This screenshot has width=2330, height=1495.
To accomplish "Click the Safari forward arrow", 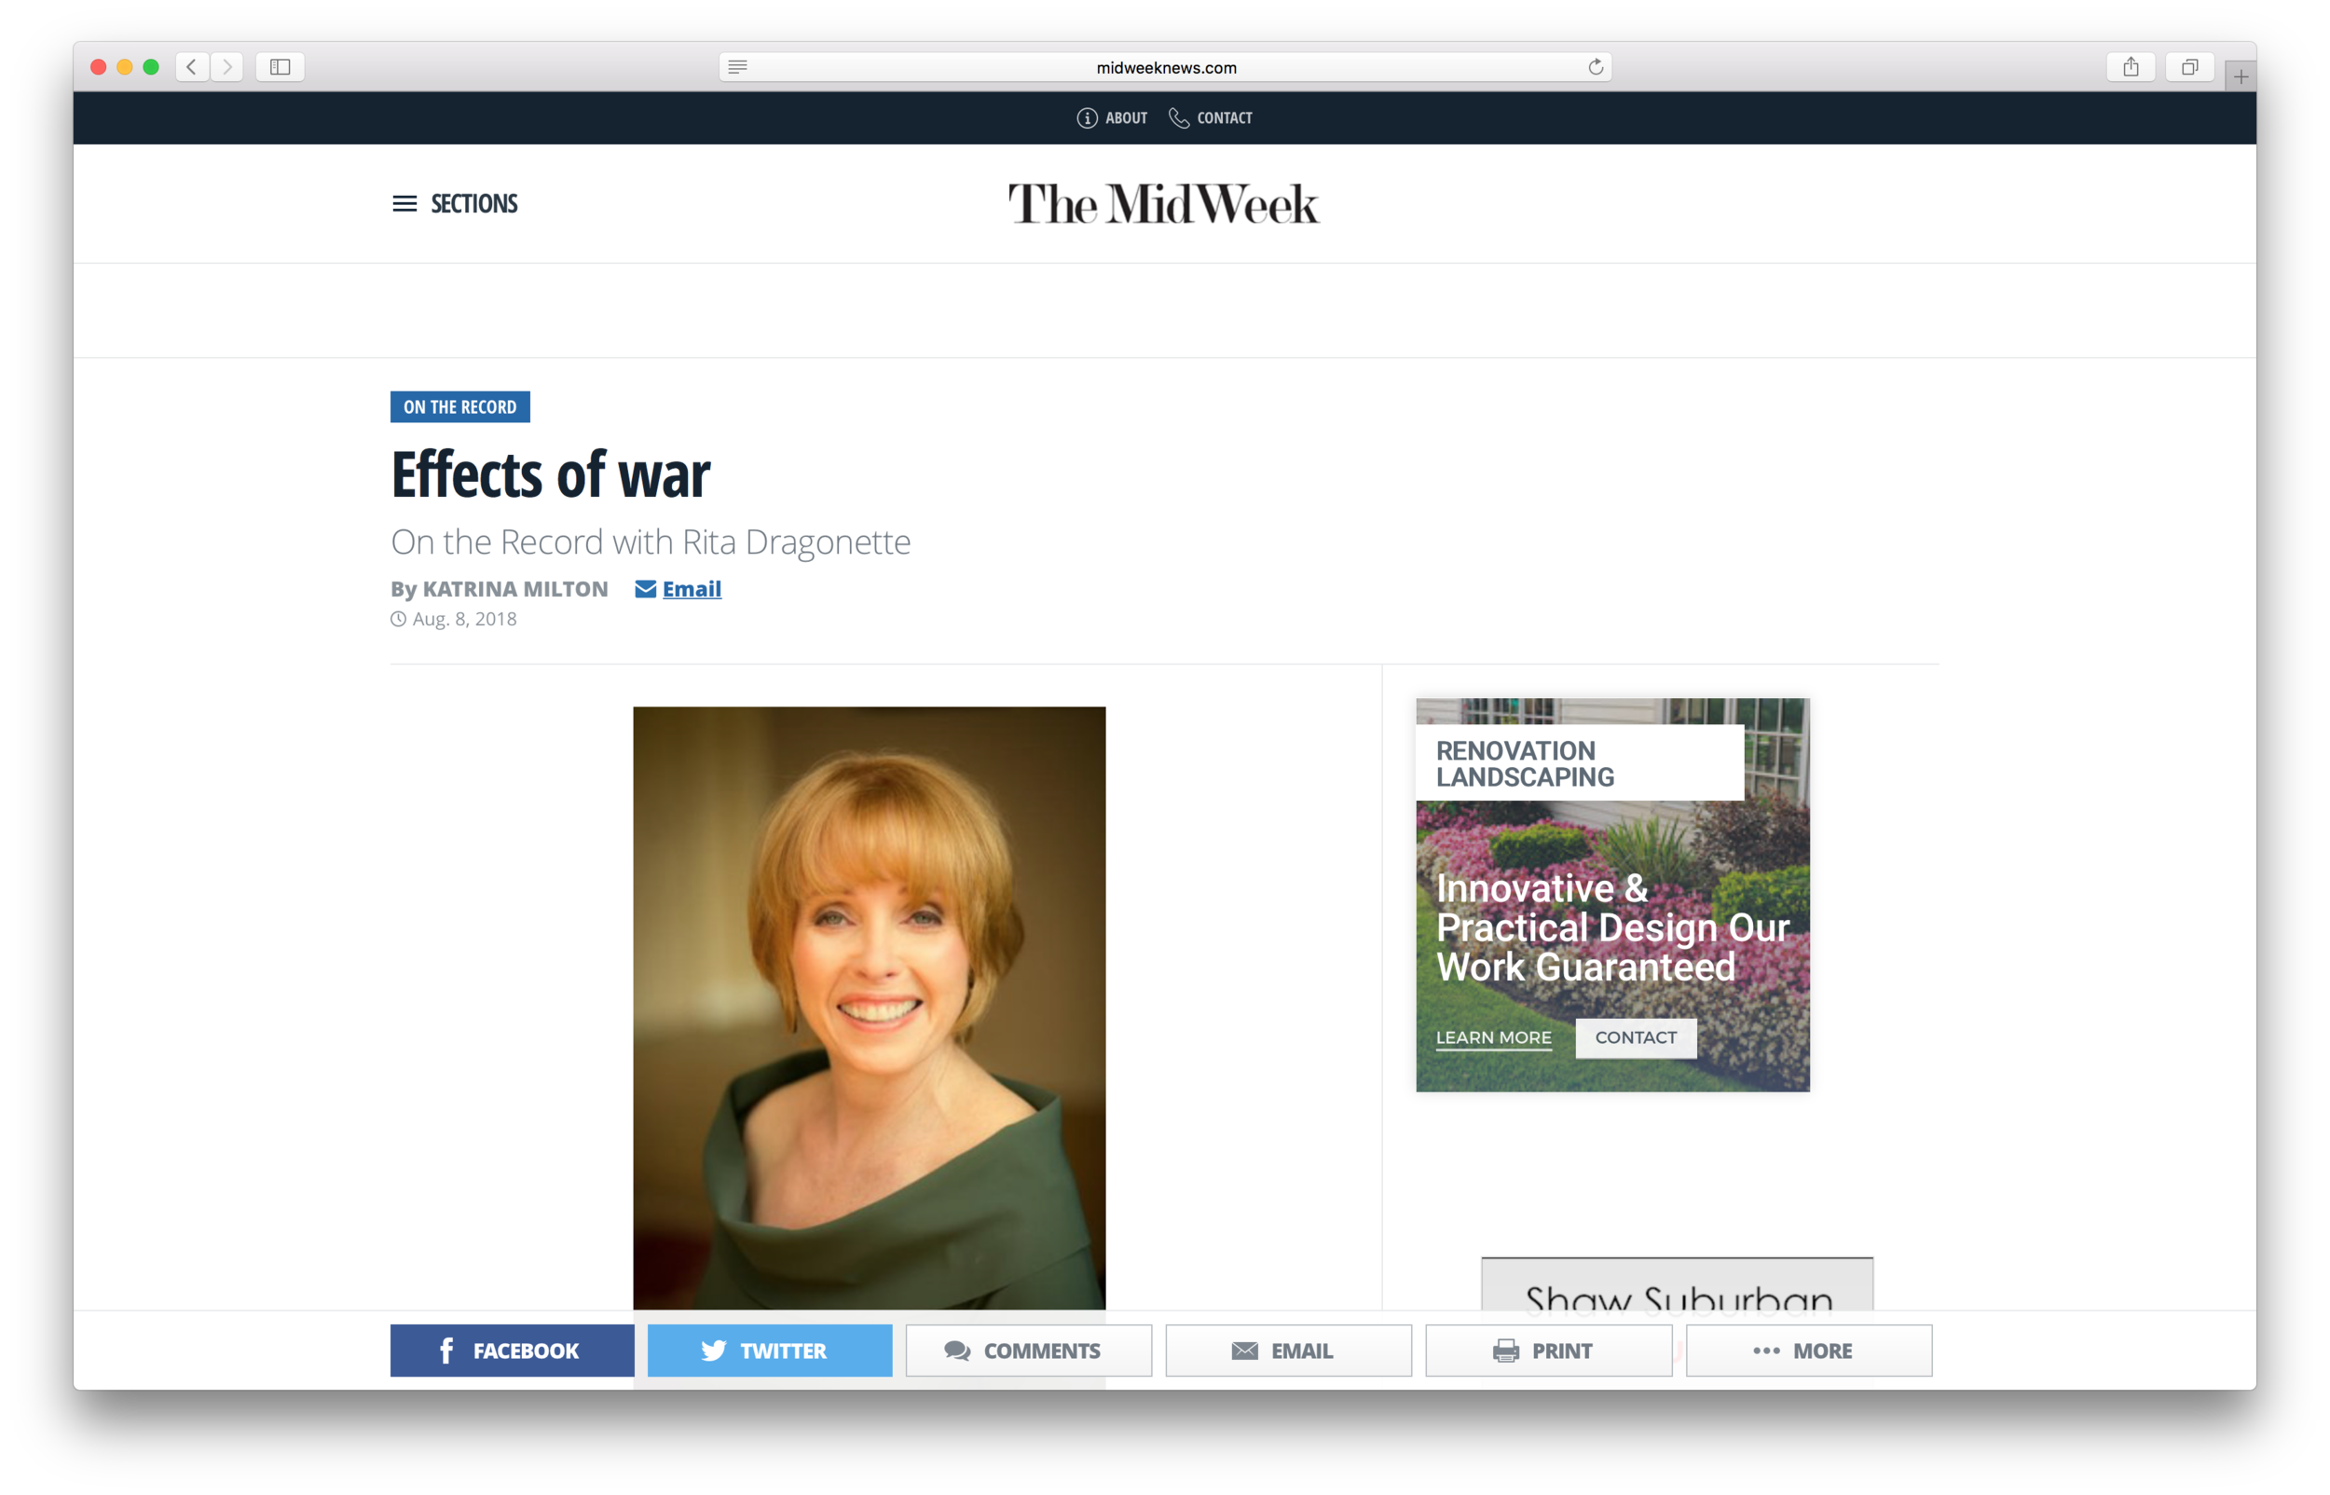I will 227,67.
